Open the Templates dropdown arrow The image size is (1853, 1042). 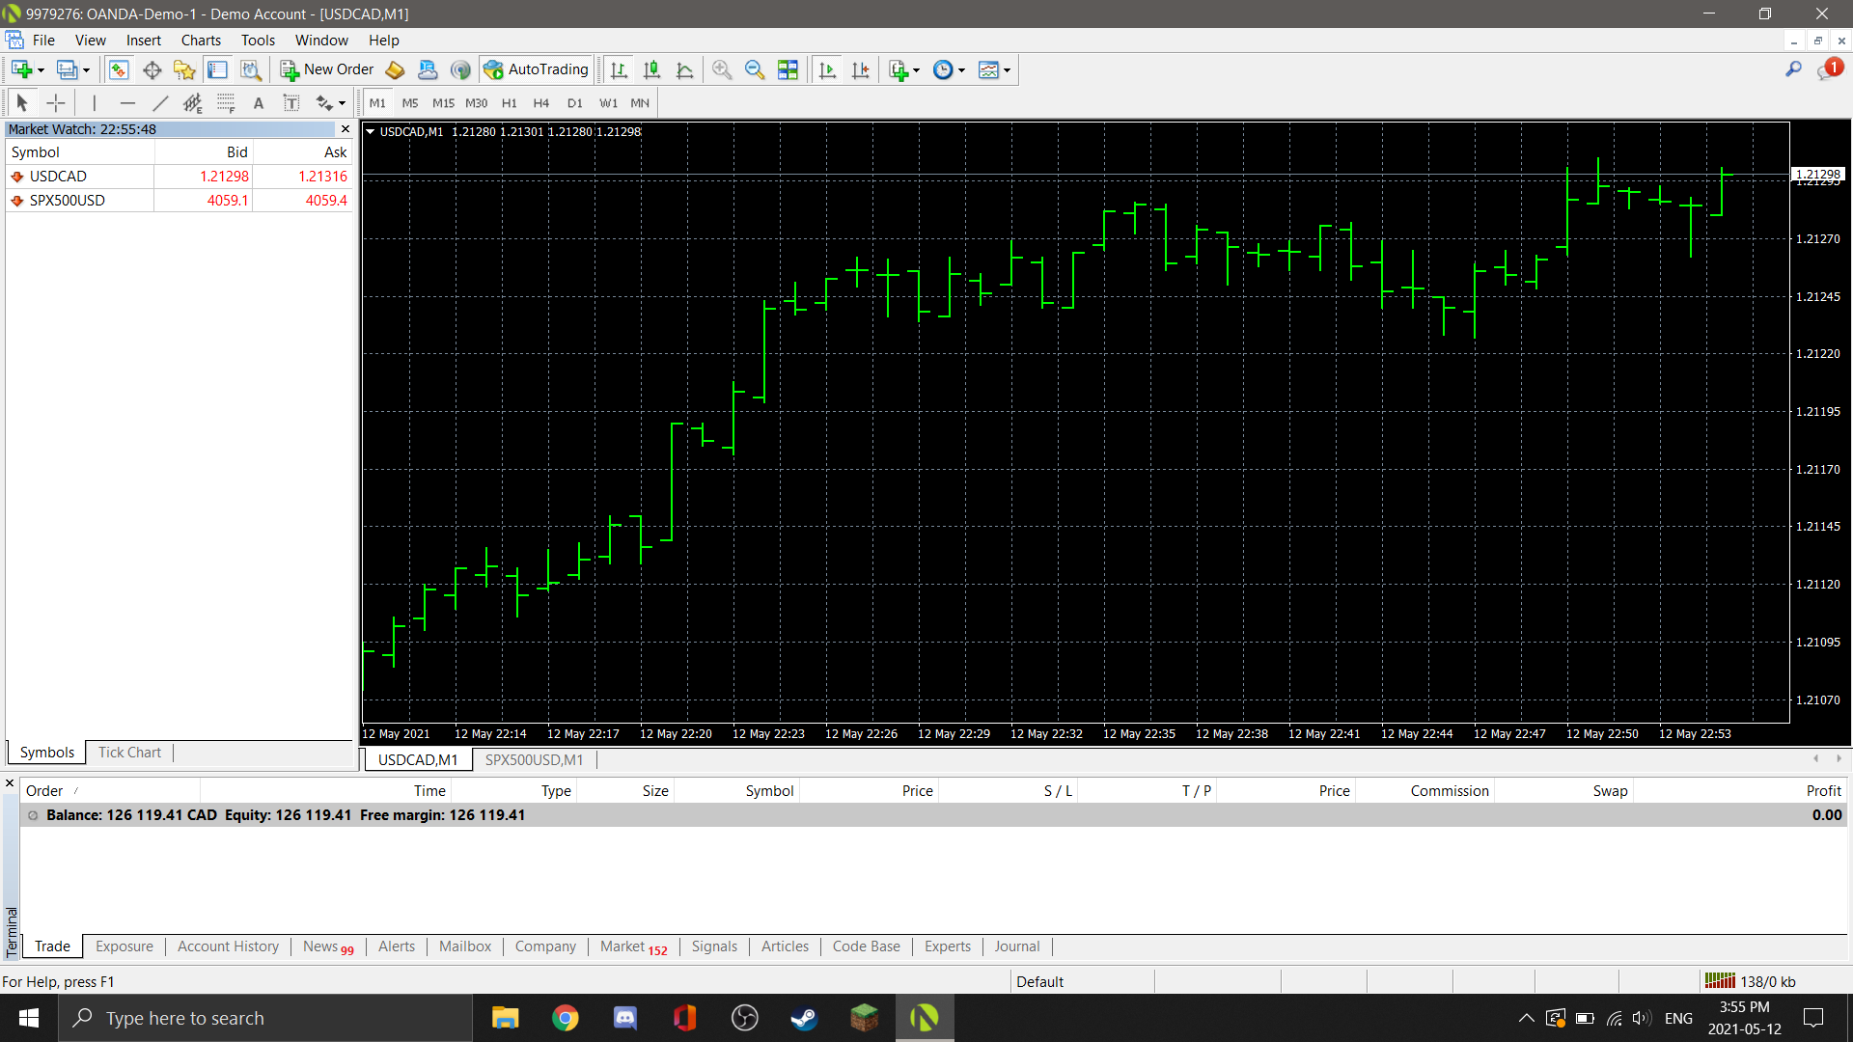[x=1007, y=70]
